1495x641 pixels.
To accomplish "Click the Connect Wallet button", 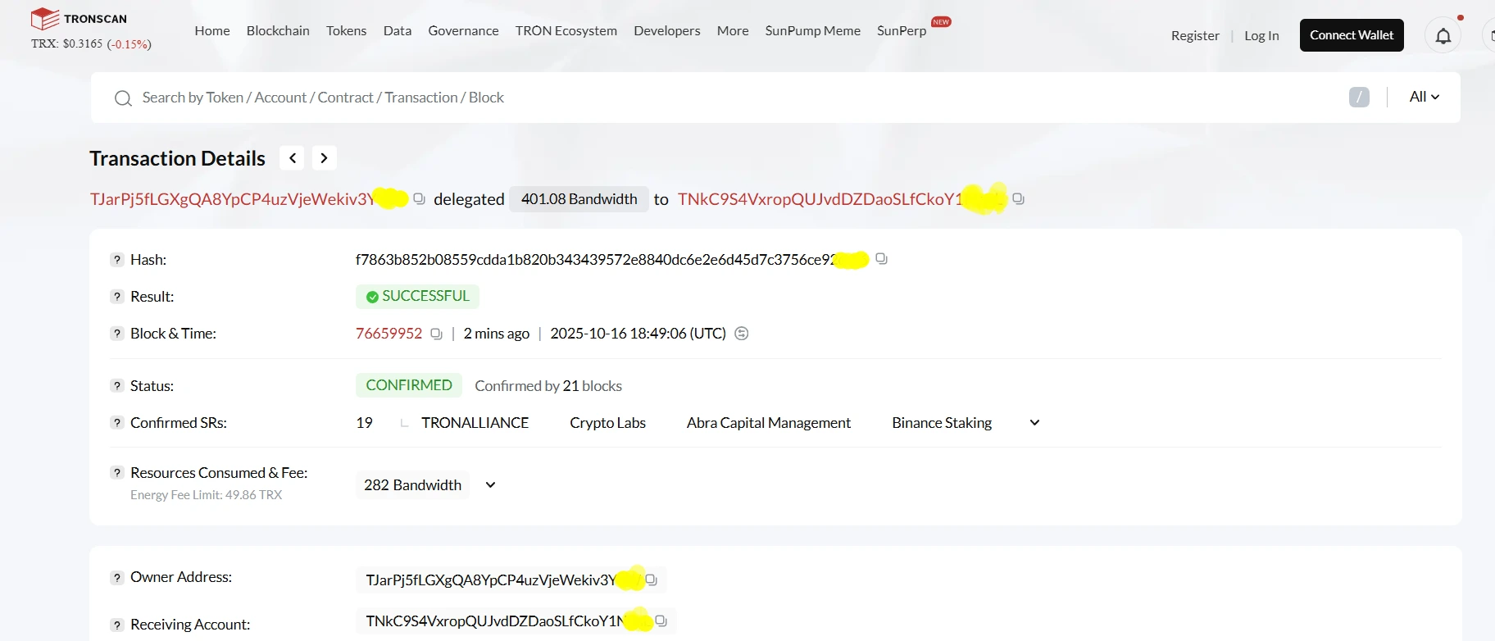I will (1351, 35).
